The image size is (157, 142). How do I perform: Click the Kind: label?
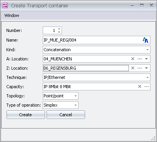click(11, 50)
